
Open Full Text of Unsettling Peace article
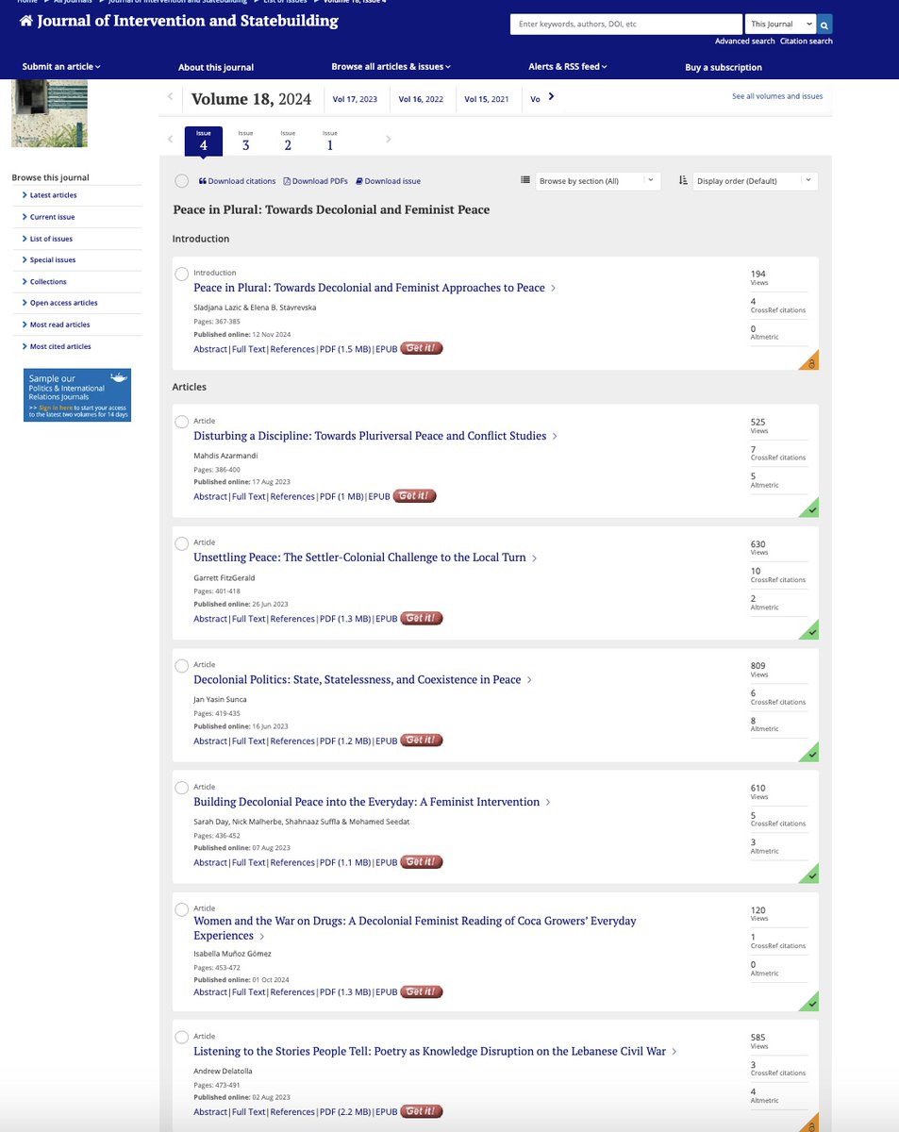249,619
